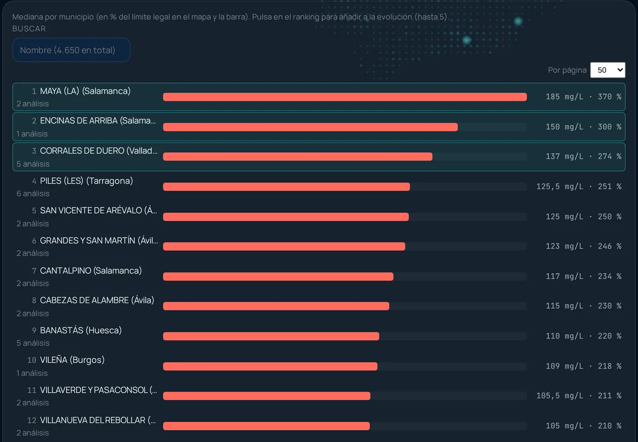
Task: Click the 125,5 mg/L · 251 % value
Action: click(579, 186)
